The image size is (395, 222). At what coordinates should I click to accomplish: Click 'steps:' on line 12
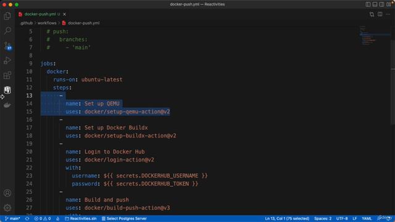62,88
